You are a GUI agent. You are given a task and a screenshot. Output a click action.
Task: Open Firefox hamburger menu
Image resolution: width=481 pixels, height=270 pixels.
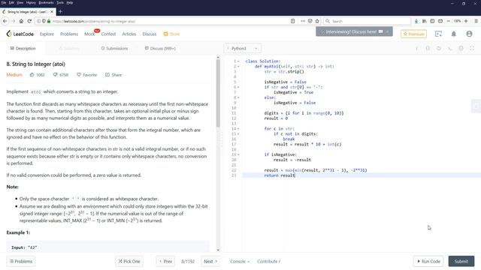coord(476,21)
